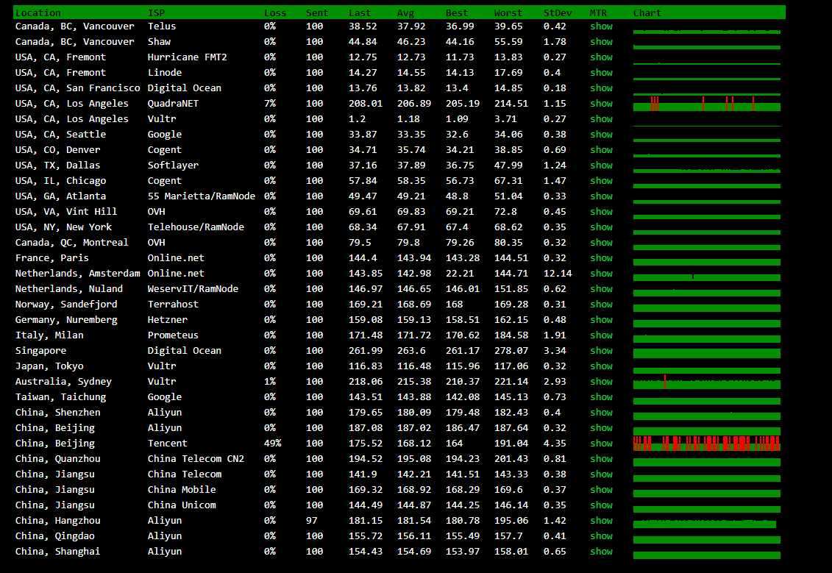Show MTR for OVH Vint Hill

click(x=601, y=211)
